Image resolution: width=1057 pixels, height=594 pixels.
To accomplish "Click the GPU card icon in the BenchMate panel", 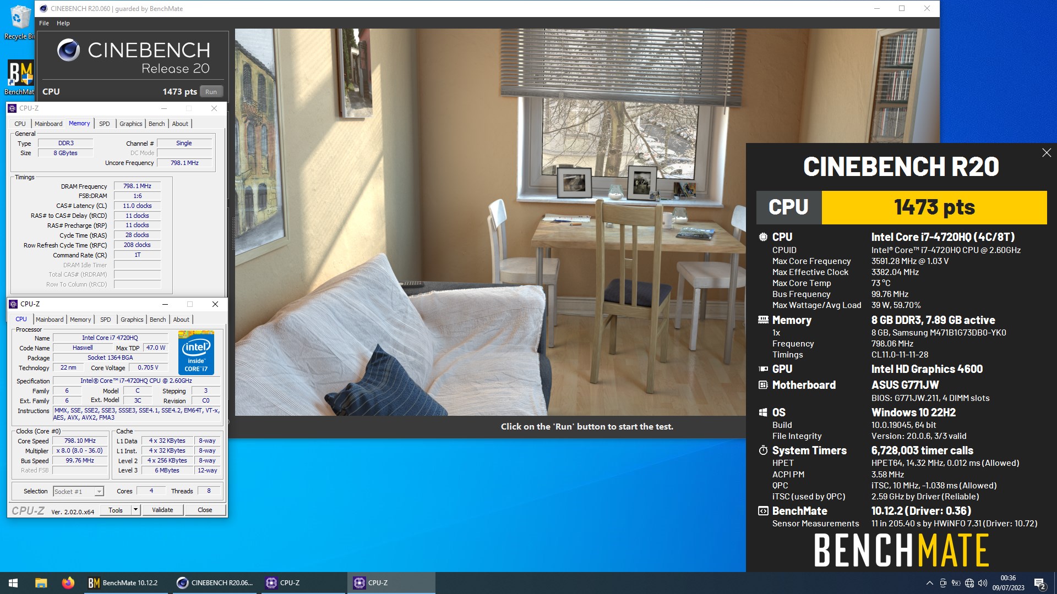I will click(x=763, y=369).
